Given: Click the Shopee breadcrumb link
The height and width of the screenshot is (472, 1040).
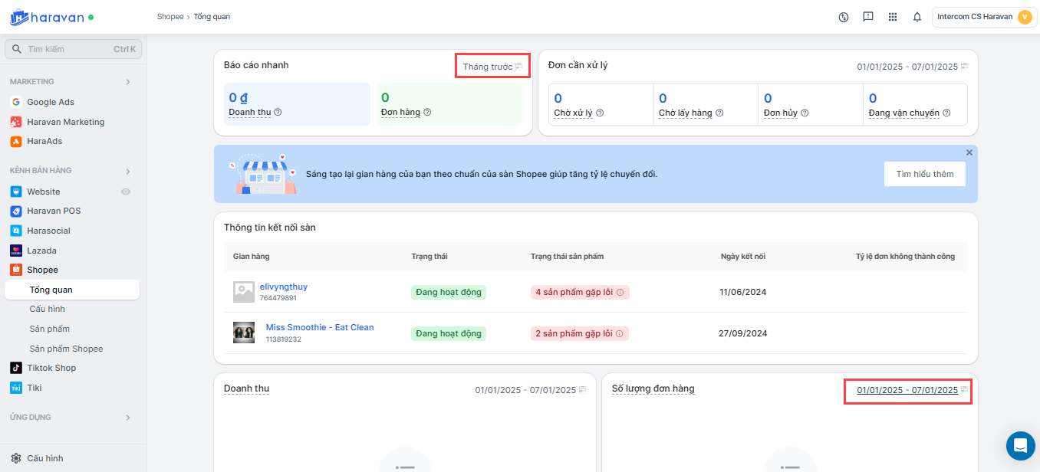Looking at the screenshot, I should coord(170,17).
